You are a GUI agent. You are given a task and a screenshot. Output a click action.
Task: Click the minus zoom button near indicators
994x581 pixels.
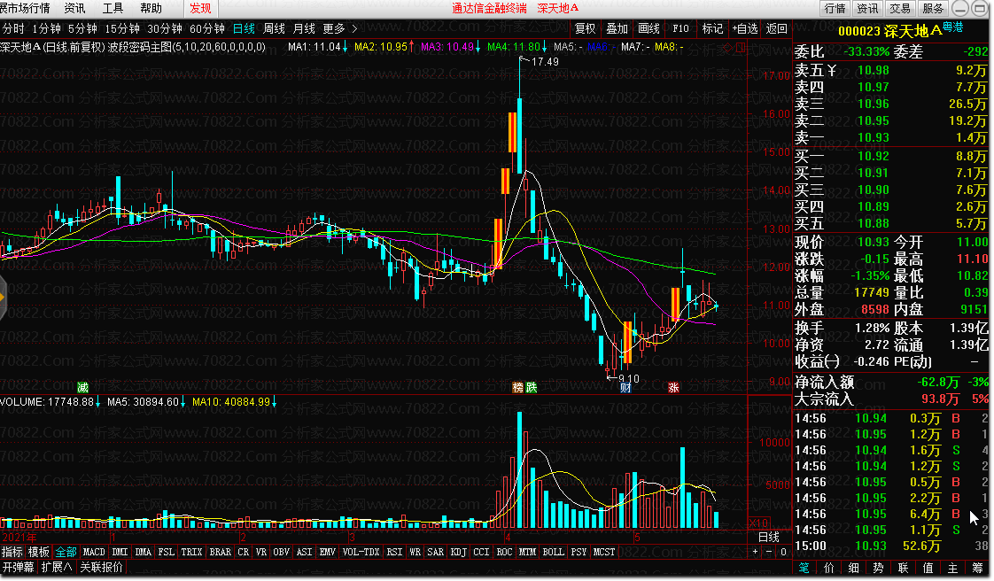pyautogui.click(x=769, y=553)
